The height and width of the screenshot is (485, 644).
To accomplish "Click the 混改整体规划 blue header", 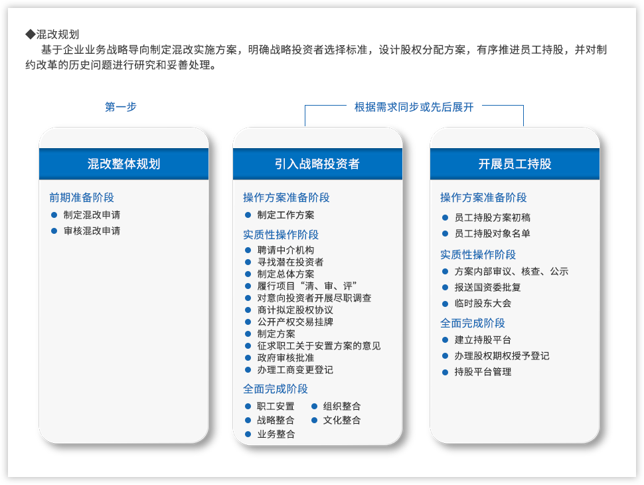I will coord(123,164).
